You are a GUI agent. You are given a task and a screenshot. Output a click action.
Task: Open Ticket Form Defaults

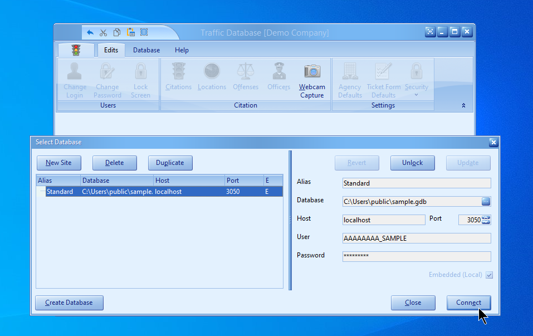tap(383, 81)
